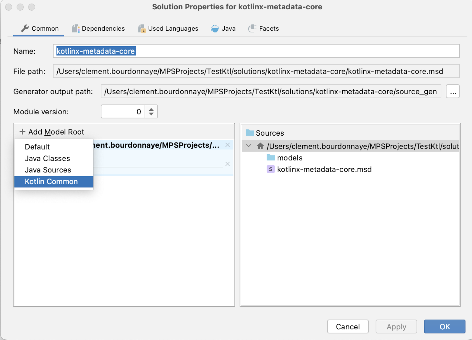Click the browse button for generator output path
The height and width of the screenshot is (340, 472).
click(453, 92)
